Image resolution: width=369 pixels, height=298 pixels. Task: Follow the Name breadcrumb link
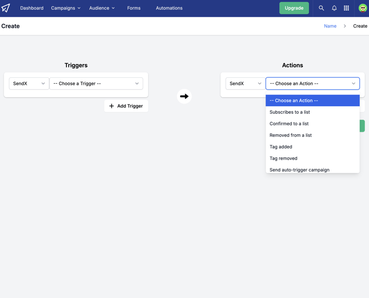pyautogui.click(x=330, y=26)
